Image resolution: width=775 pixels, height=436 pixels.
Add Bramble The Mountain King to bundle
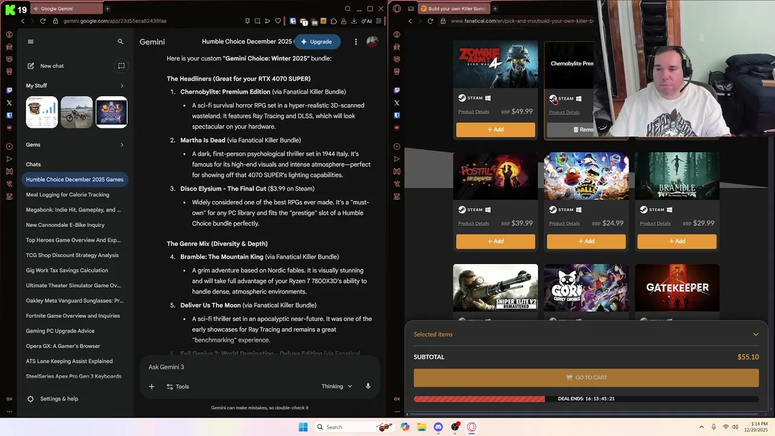click(677, 241)
